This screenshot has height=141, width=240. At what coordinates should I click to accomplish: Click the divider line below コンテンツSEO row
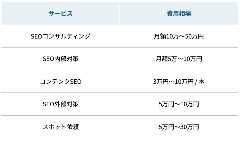click(120, 93)
